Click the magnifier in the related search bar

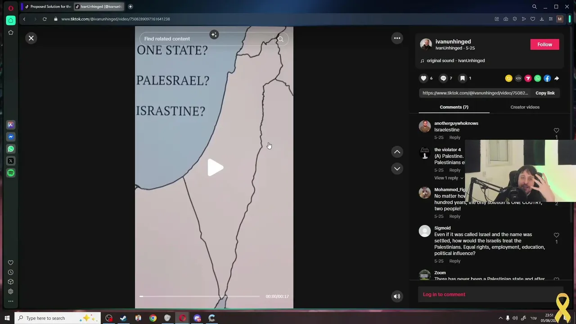coord(280,39)
